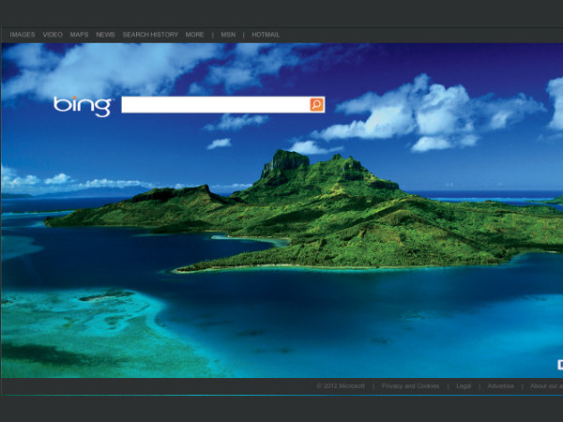Screen dimensions: 563x422
Task: Click the orange magnifier search button
Action: click(317, 104)
